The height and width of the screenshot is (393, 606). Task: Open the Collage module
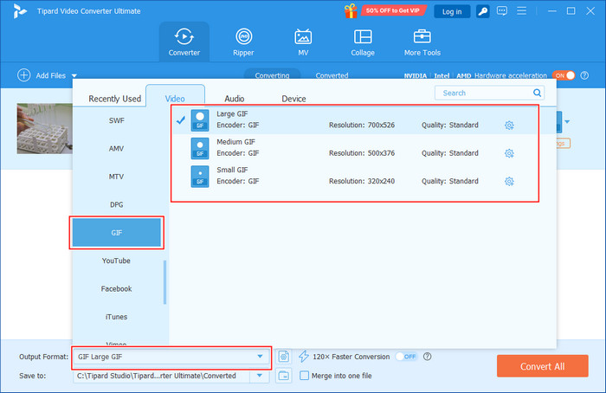click(363, 42)
